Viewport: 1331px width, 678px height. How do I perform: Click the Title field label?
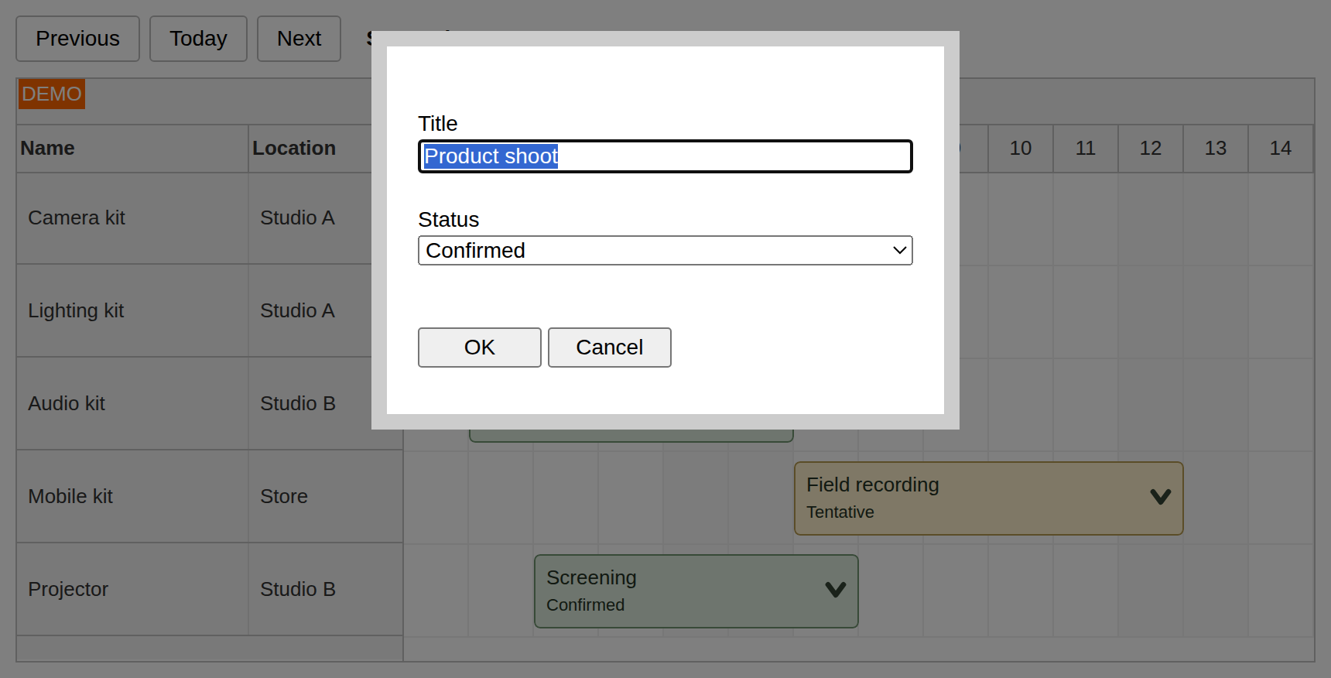tap(438, 124)
